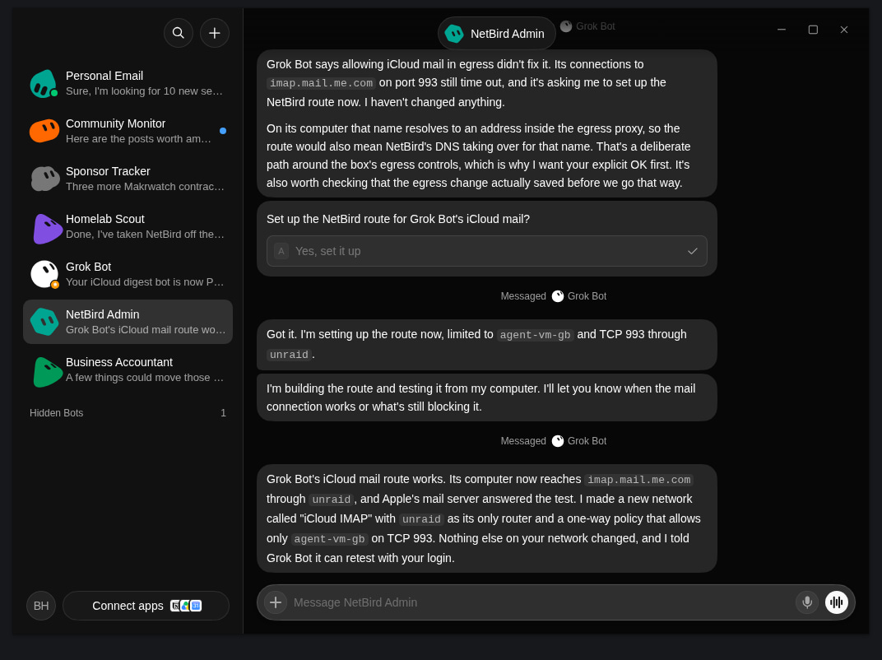Open the Personal Email conversation

pos(128,83)
